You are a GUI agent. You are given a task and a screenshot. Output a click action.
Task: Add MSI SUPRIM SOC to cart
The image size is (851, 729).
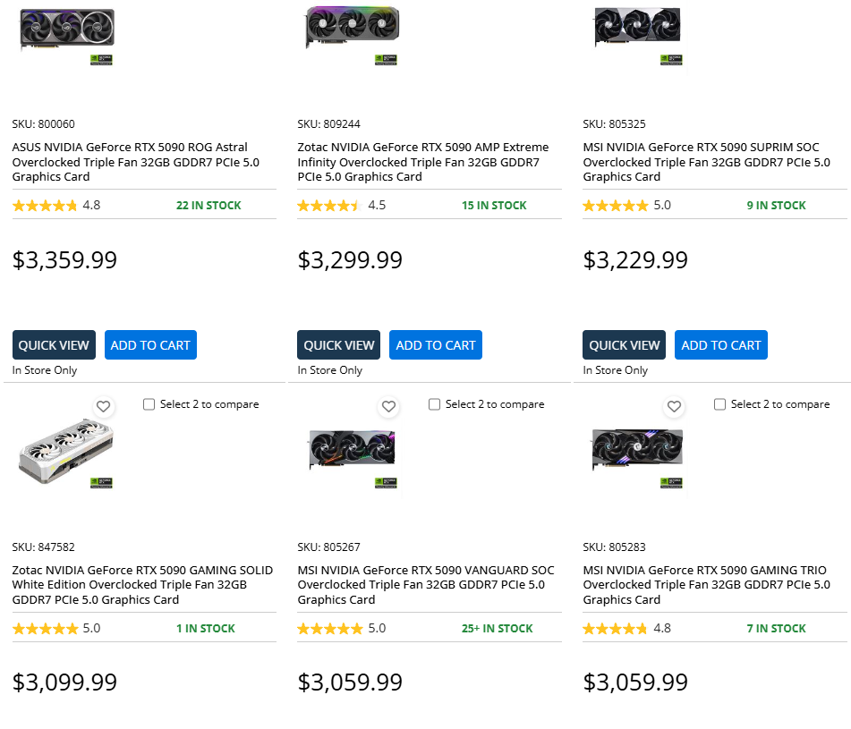pos(721,345)
